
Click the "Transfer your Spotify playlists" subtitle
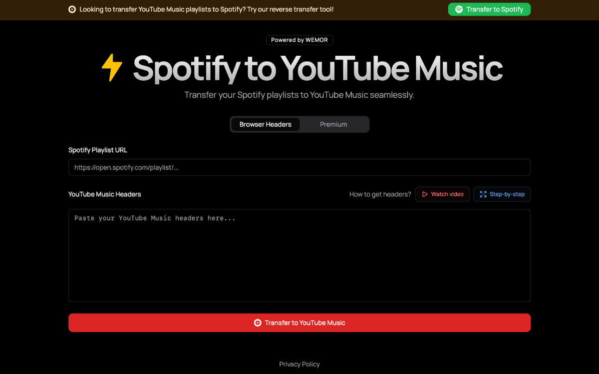pos(299,95)
